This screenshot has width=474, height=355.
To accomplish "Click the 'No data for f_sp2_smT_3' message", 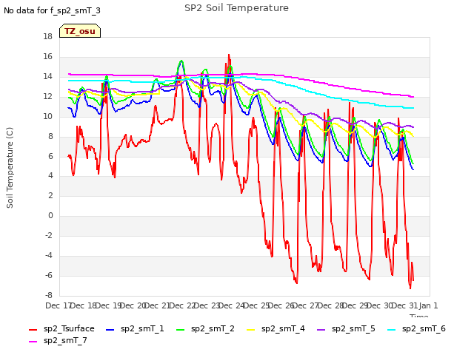I will [x=52, y=10].
